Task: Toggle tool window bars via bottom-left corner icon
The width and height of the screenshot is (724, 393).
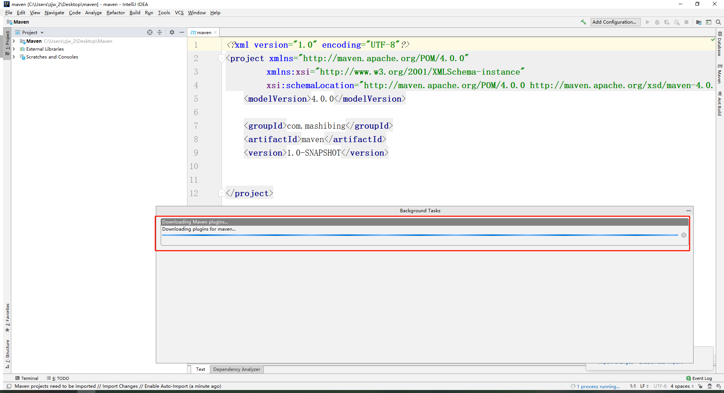Action: point(9,386)
